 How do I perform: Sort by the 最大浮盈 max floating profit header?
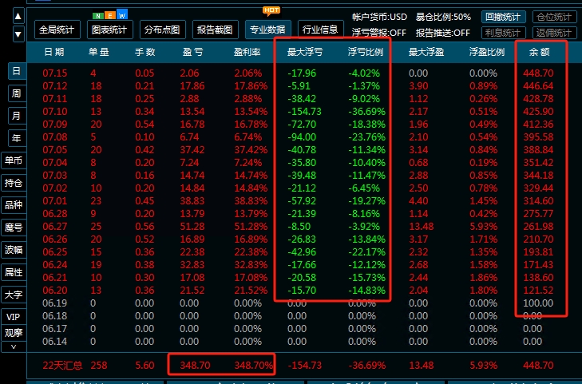pos(426,52)
